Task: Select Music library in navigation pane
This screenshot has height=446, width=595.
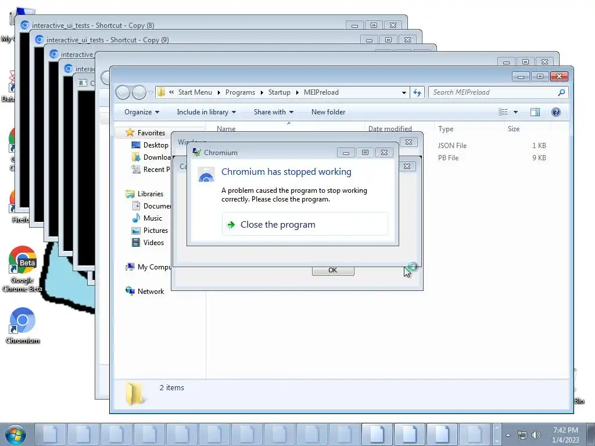Action: coord(153,218)
